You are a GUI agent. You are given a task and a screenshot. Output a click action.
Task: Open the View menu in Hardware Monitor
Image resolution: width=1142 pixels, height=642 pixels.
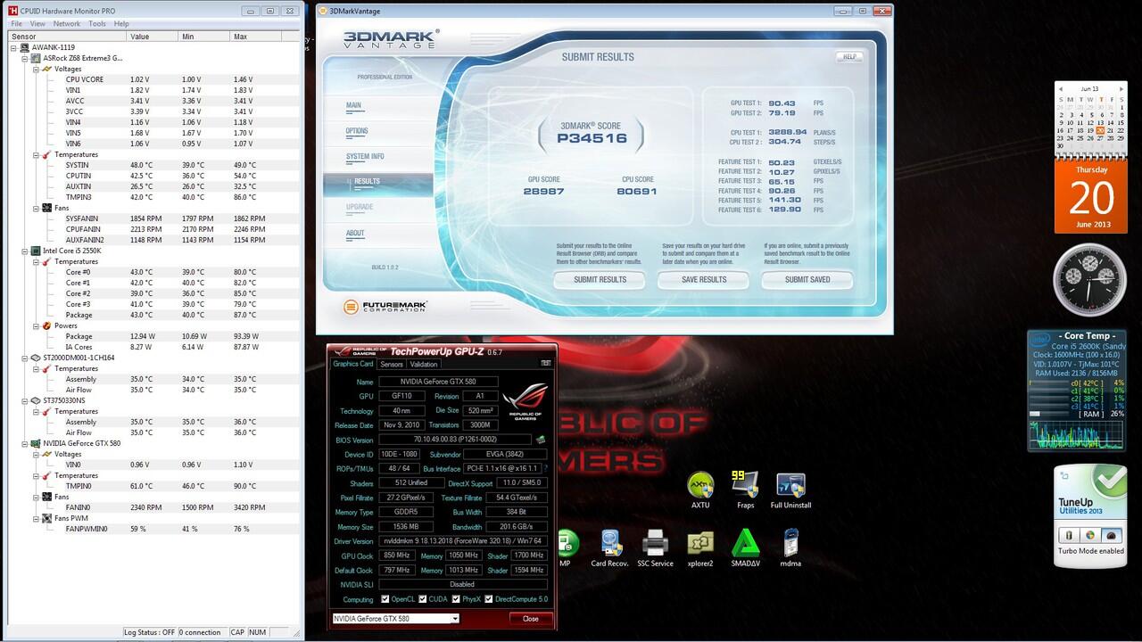(37, 24)
